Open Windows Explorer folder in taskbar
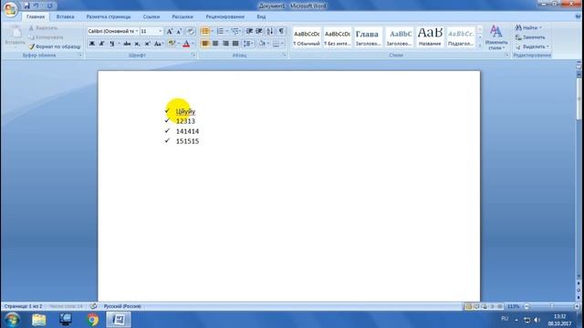This screenshot has width=584, height=328. click(x=38, y=320)
